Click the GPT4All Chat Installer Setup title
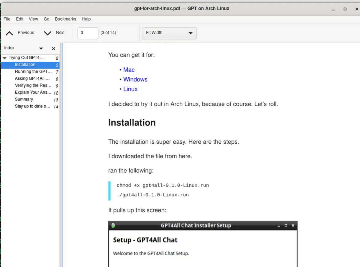360x267 pixels. click(196, 225)
